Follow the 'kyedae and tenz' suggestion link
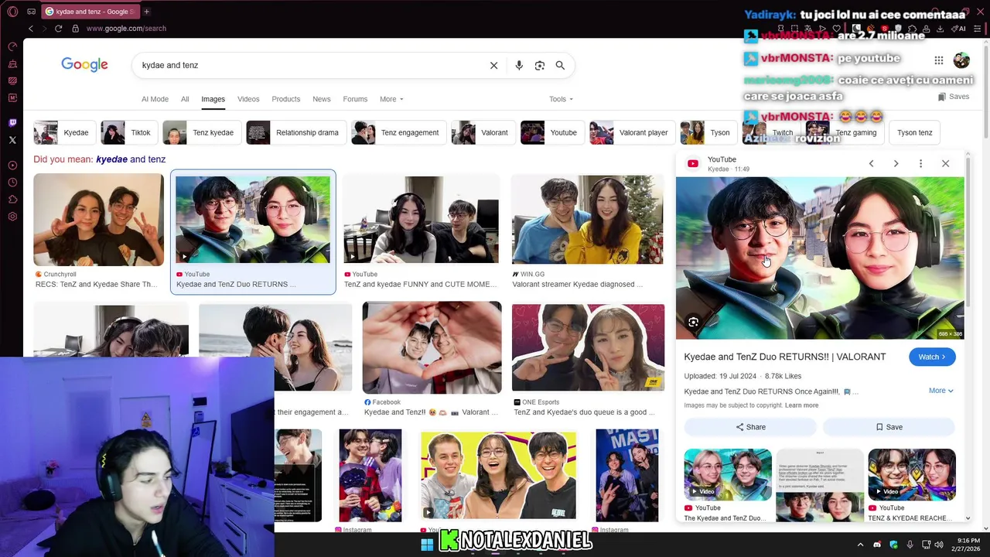Image resolution: width=990 pixels, height=557 pixels. [x=131, y=159]
